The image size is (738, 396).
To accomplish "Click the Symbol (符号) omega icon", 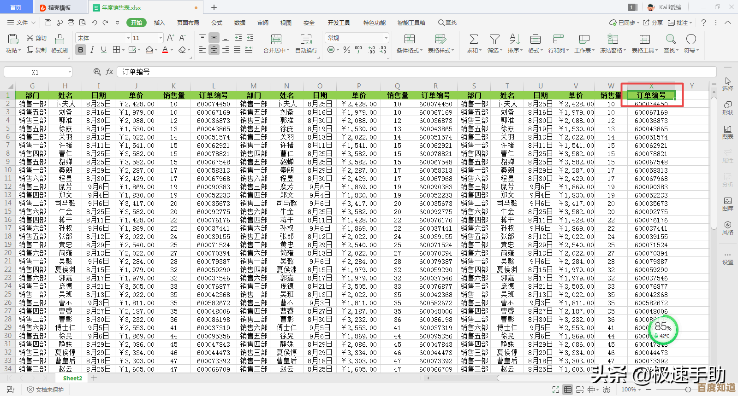I will coord(691,40).
